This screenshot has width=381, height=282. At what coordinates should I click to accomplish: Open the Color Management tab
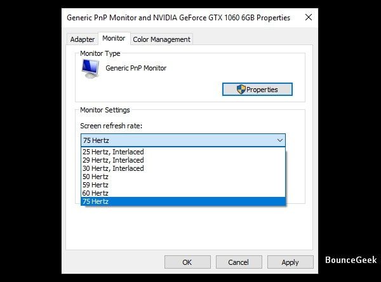point(161,39)
